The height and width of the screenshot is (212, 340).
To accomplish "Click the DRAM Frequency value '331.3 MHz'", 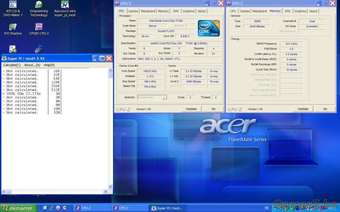I will pos(291,44).
